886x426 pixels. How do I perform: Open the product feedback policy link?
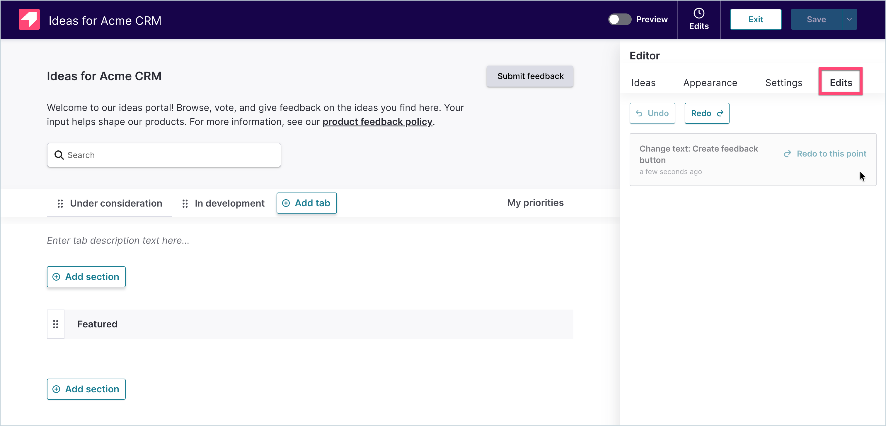[377, 122]
